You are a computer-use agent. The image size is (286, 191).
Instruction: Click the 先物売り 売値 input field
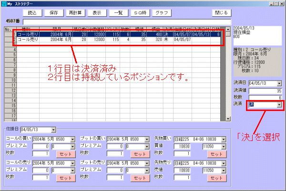coord(182,171)
